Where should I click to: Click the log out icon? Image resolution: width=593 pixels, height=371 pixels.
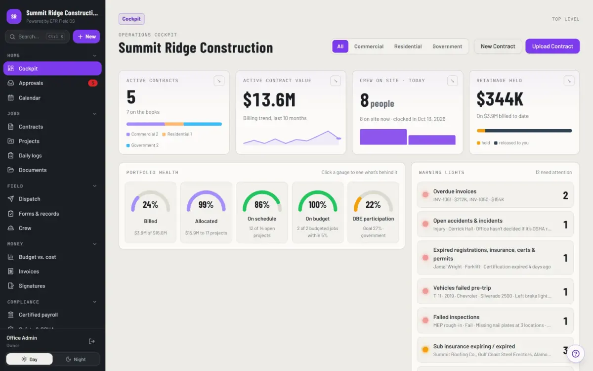[92, 341]
